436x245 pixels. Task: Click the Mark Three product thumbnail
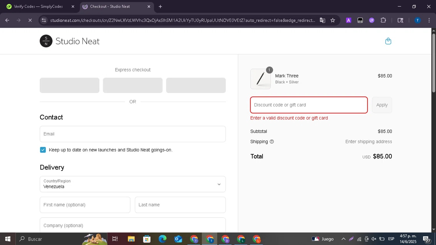point(260,79)
